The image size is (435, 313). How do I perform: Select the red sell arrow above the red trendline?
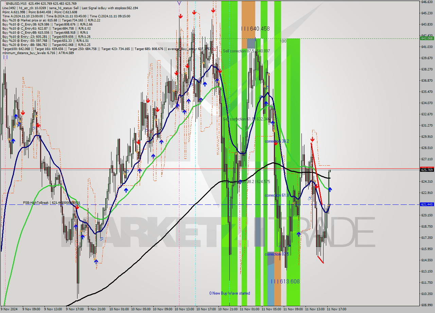click(312, 139)
